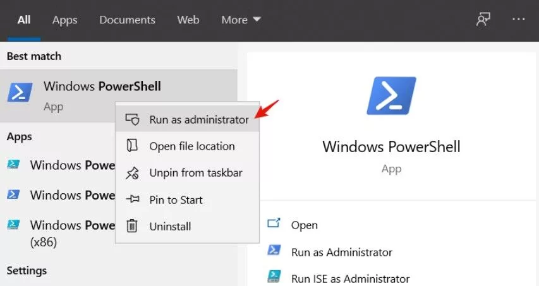The height and width of the screenshot is (286, 539).
Task: Choose Uninstall from the context menu
Action: (x=187, y=226)
